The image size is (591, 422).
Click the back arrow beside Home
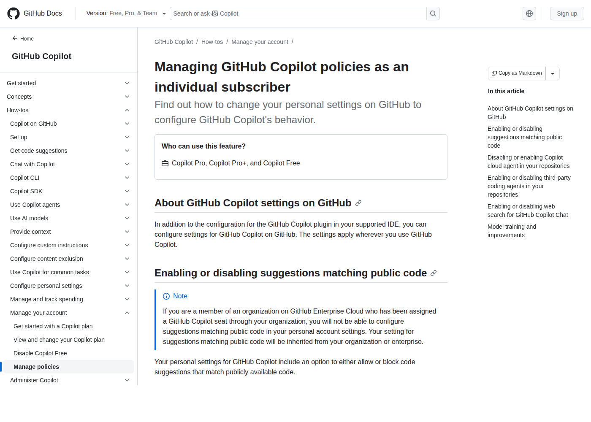point(15,38)
